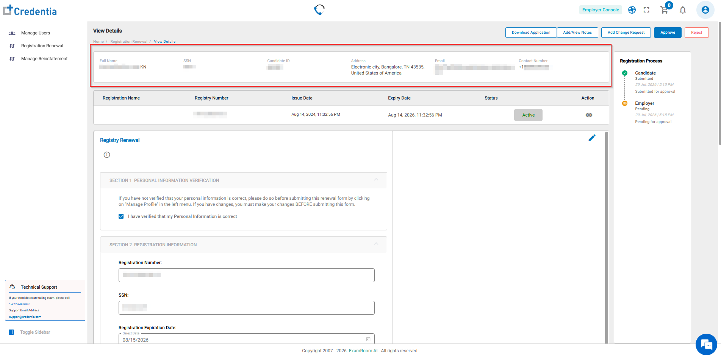721x356 pixels.
Task: Click Add/View Notes button
Action: 577,33
